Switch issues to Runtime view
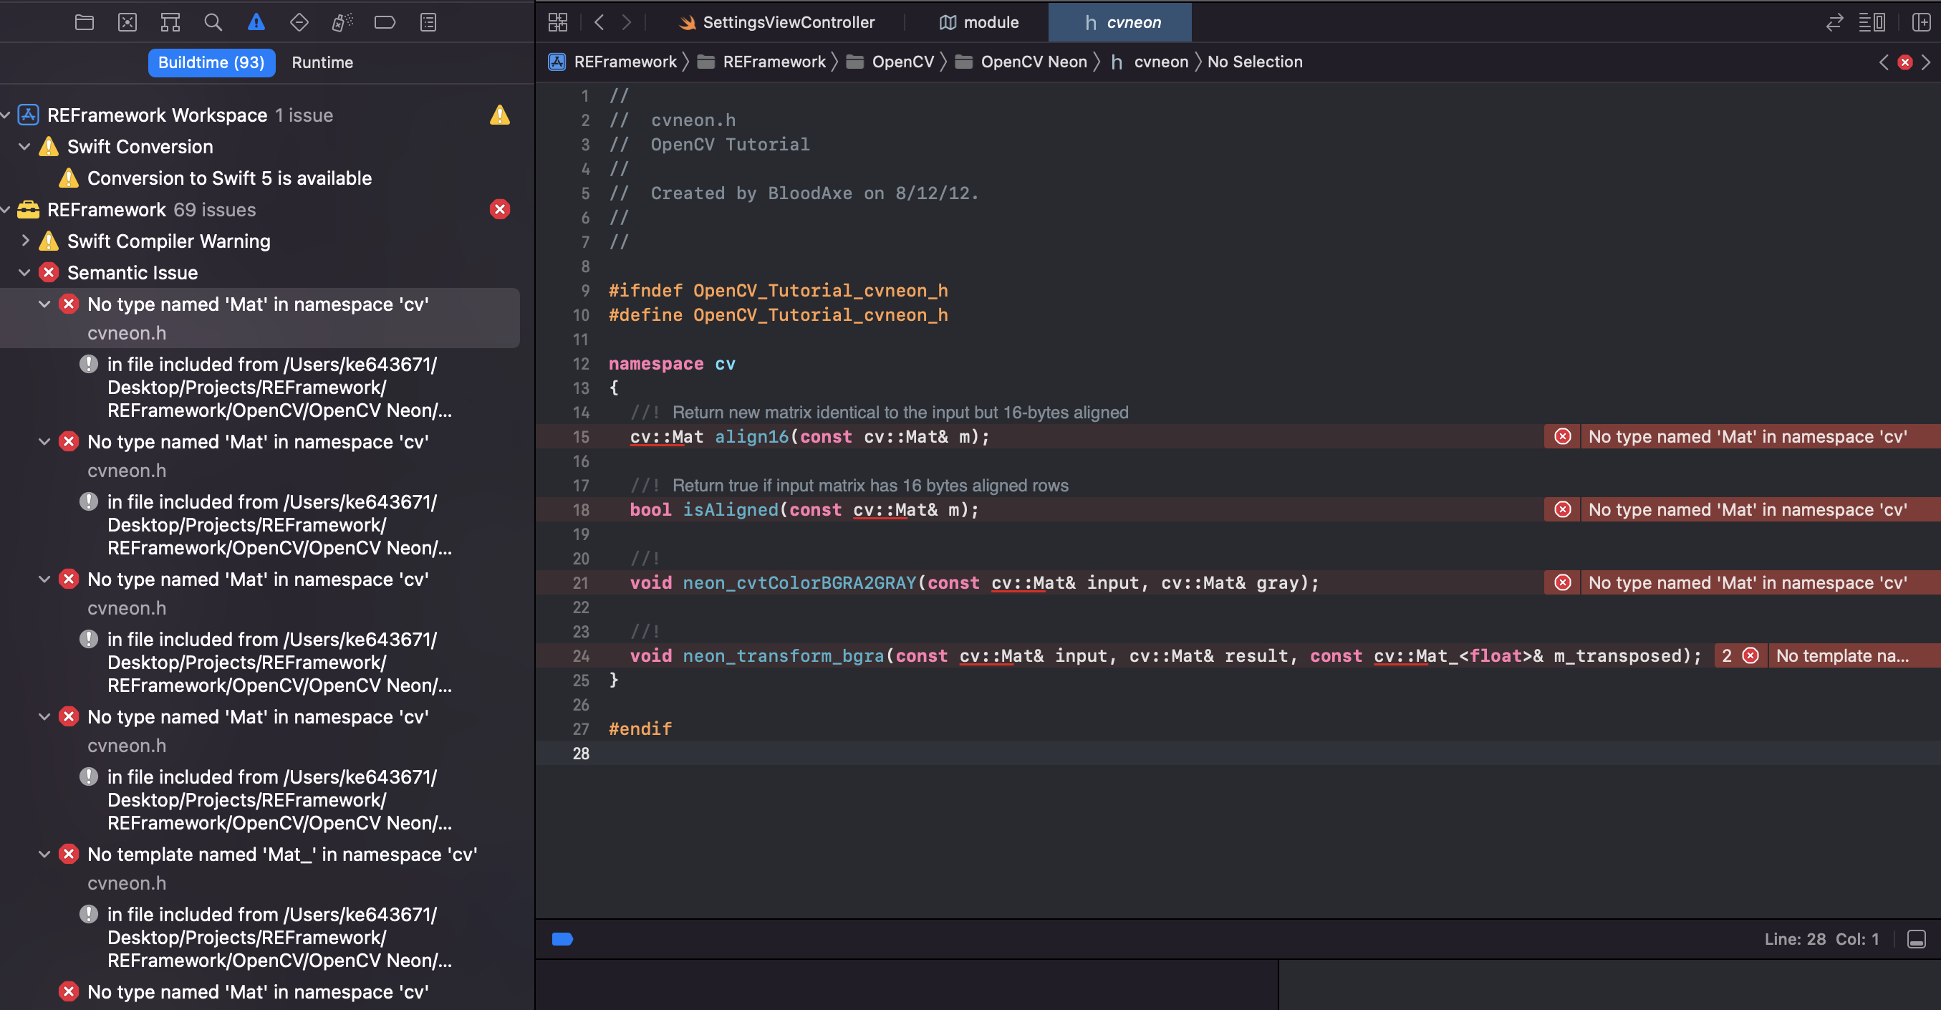 coord(322,62)
